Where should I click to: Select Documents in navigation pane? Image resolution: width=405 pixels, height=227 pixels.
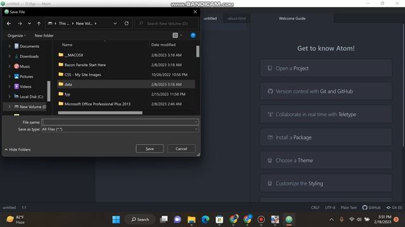tap(30, 46)
